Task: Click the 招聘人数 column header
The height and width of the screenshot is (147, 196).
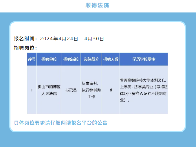Action: [111, 59]
